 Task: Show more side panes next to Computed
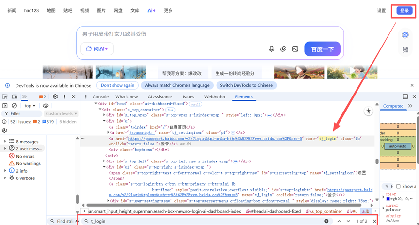tap(410, 106)
